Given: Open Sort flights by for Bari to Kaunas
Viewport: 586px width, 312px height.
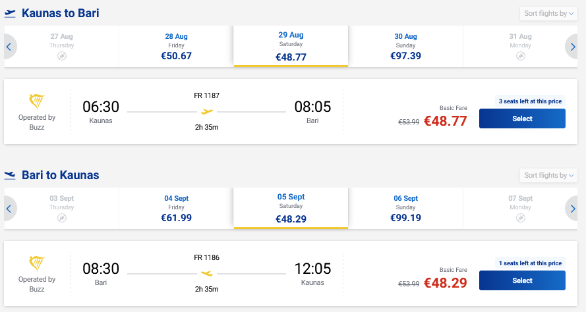Looking at the screenshot, I should (548, 175).
